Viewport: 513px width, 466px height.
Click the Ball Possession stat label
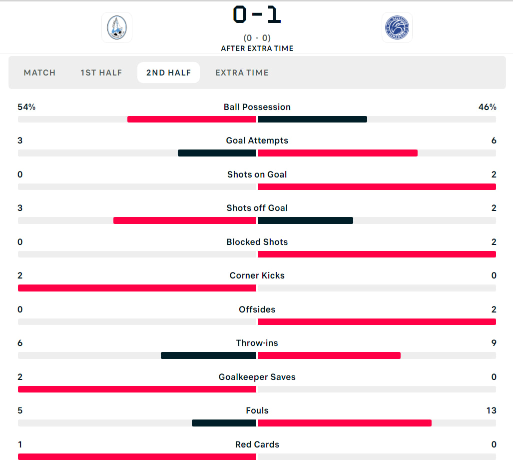coord(257,107)
